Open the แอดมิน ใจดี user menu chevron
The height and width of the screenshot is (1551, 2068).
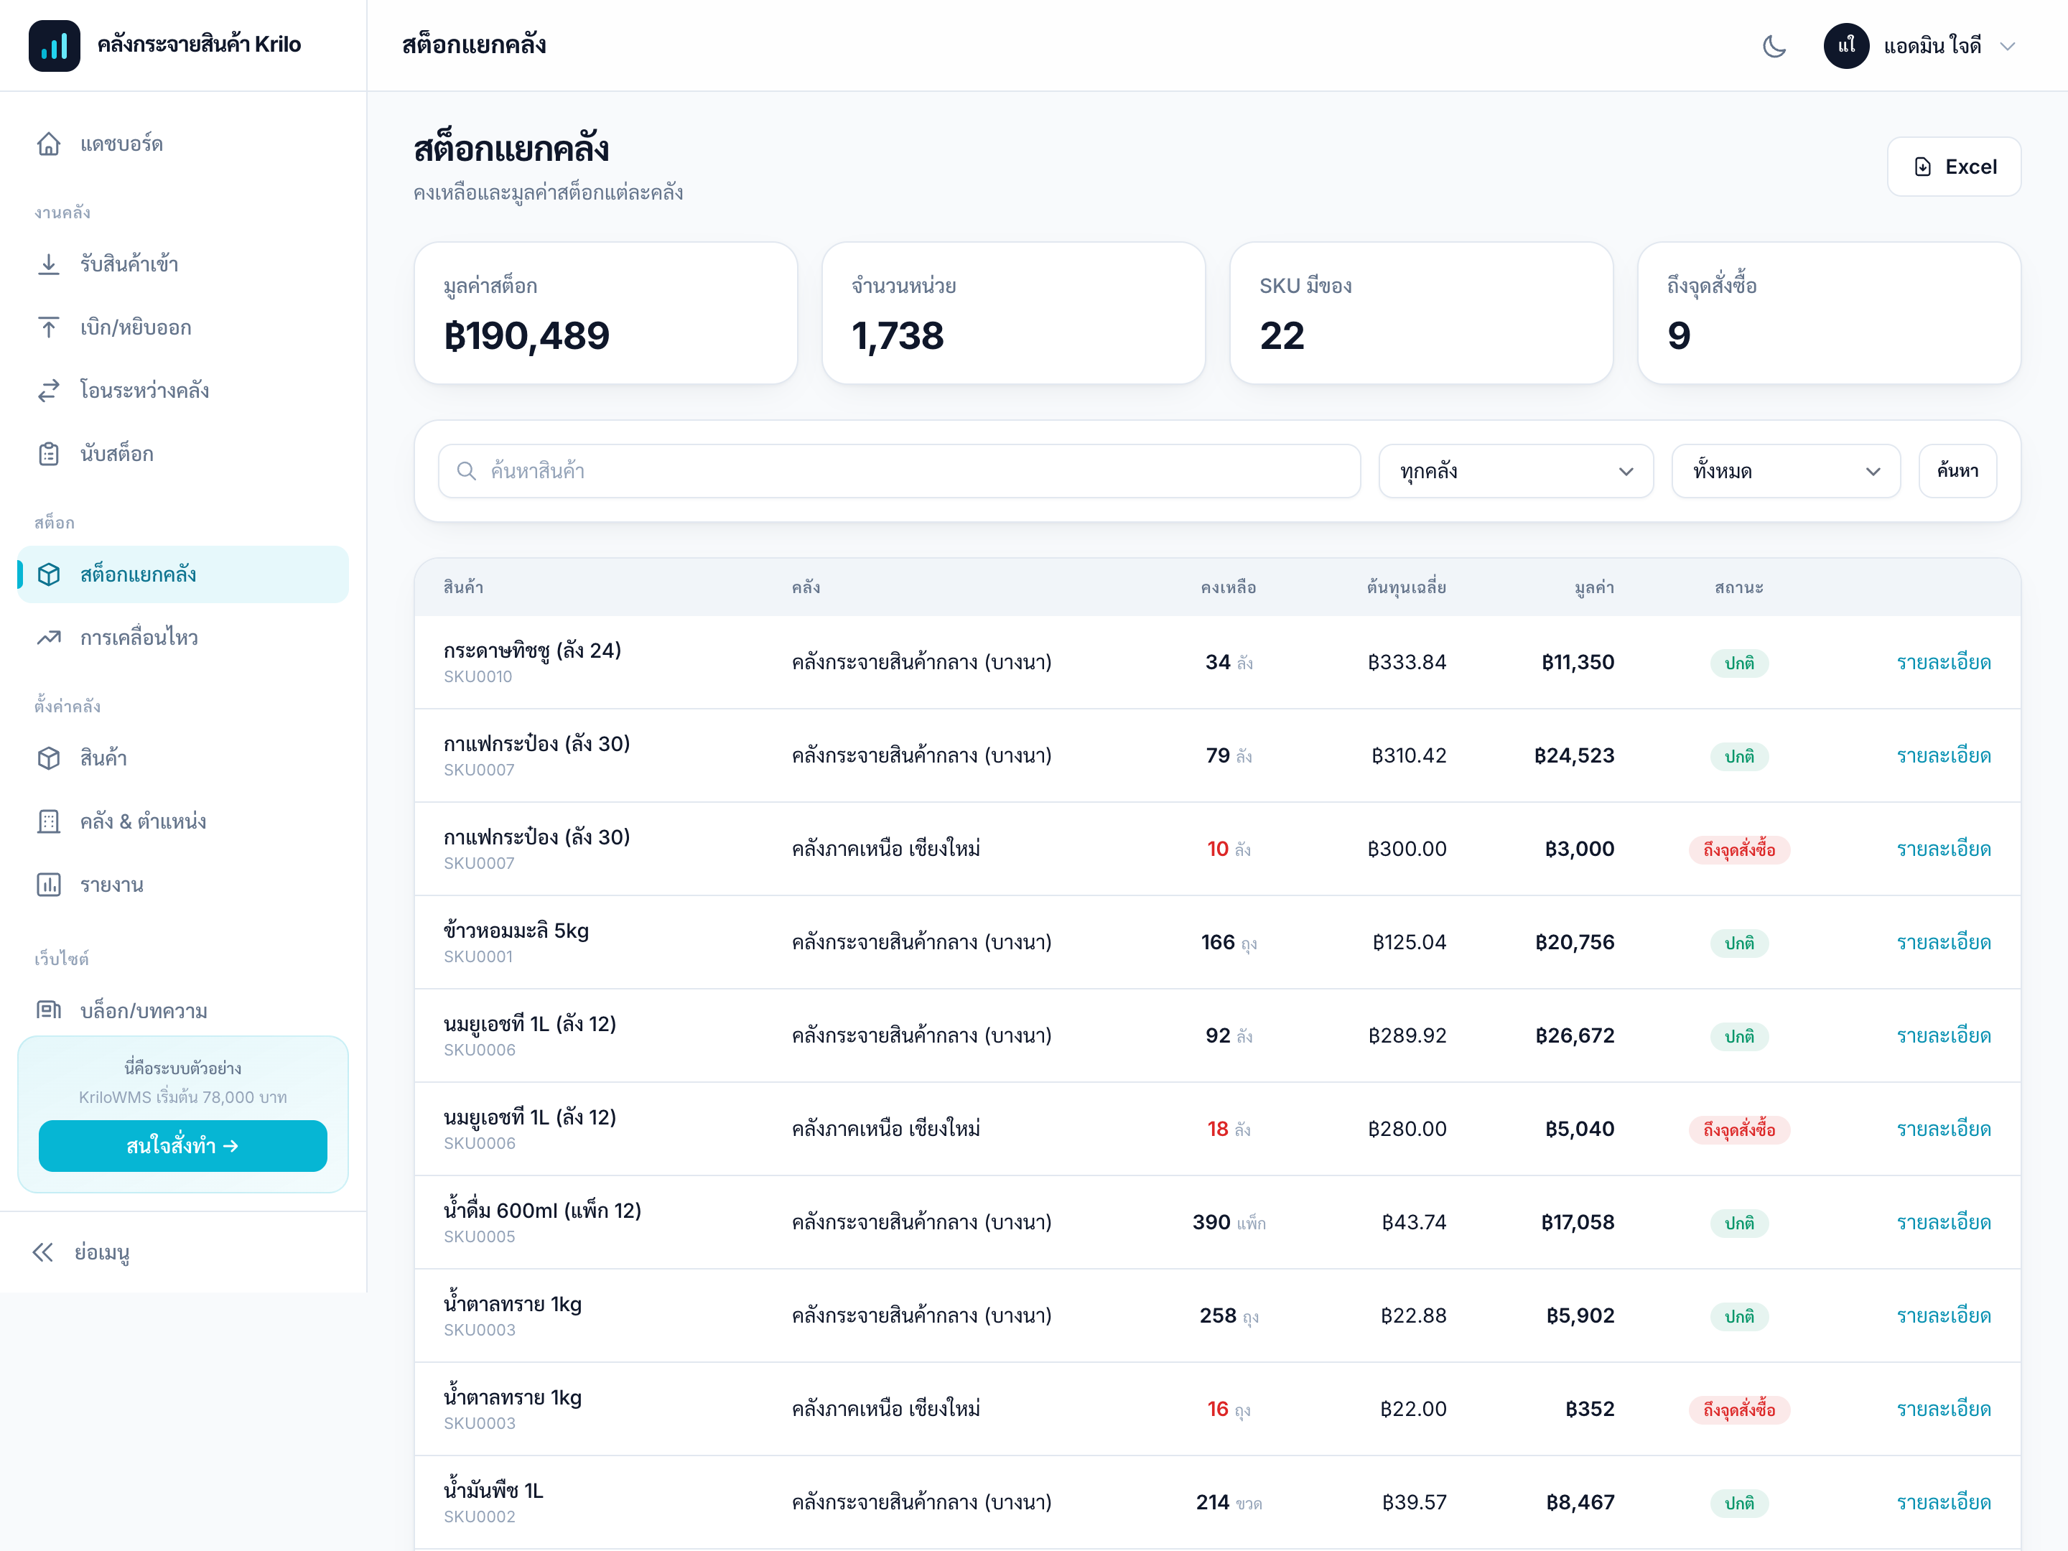pos(2007,46)
